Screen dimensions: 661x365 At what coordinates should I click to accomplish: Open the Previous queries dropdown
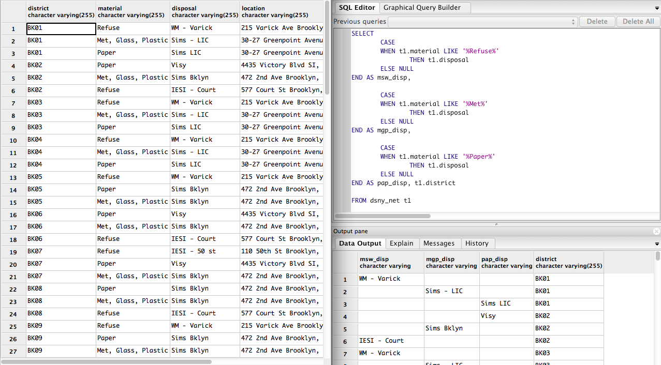coord(482,22)
